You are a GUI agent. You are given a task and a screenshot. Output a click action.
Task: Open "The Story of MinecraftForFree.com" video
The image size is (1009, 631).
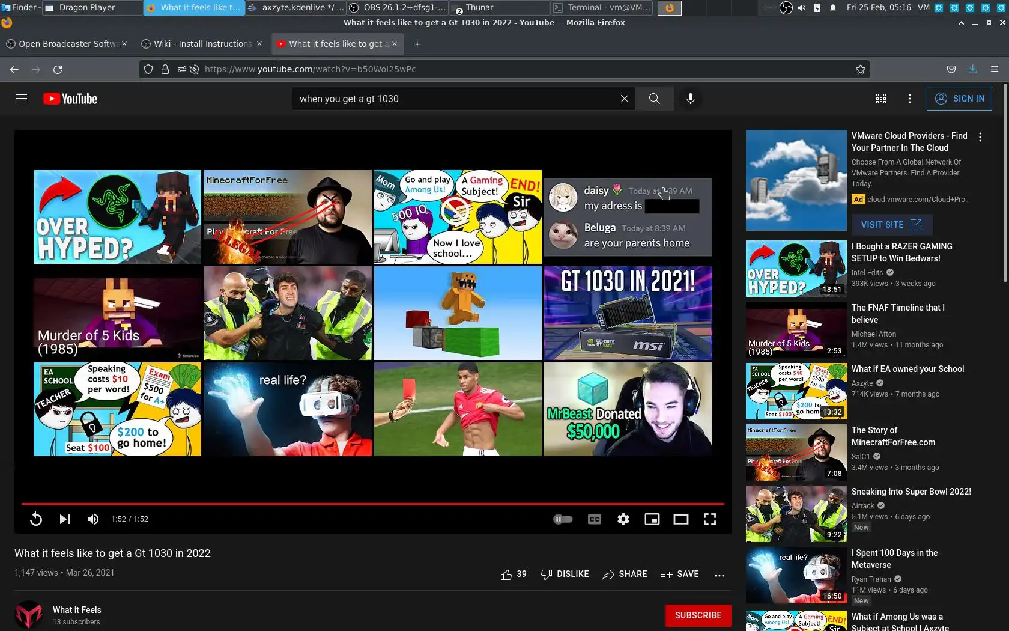click(893, 436)
